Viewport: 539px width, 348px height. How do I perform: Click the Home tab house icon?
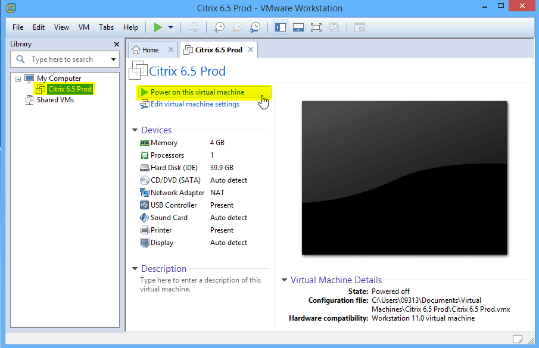pos(136,50)
